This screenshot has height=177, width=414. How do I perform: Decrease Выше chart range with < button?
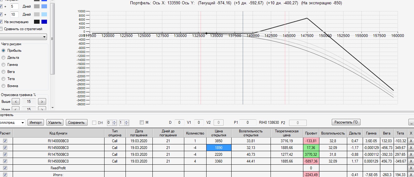click(x=16, y=102)
